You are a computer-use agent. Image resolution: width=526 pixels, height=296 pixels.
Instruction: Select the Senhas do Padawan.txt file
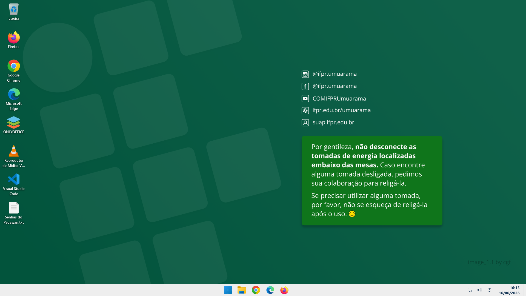pyautogui.click(x=14, y=213)
